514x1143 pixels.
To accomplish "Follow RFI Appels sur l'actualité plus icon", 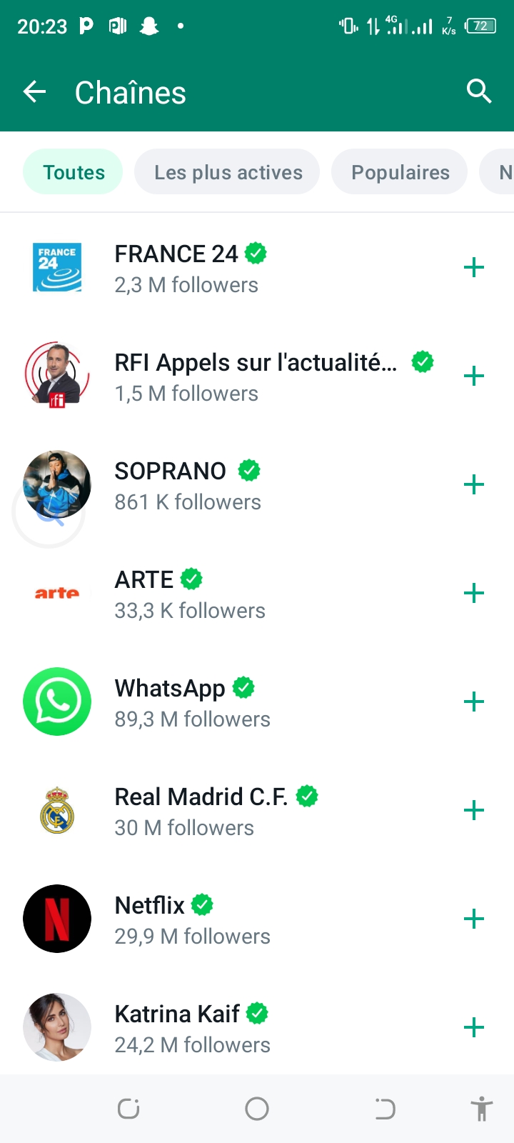I will pos(474,376).
